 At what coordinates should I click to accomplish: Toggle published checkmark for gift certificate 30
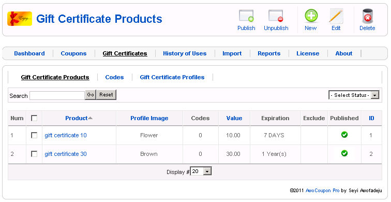pos(344,153)
